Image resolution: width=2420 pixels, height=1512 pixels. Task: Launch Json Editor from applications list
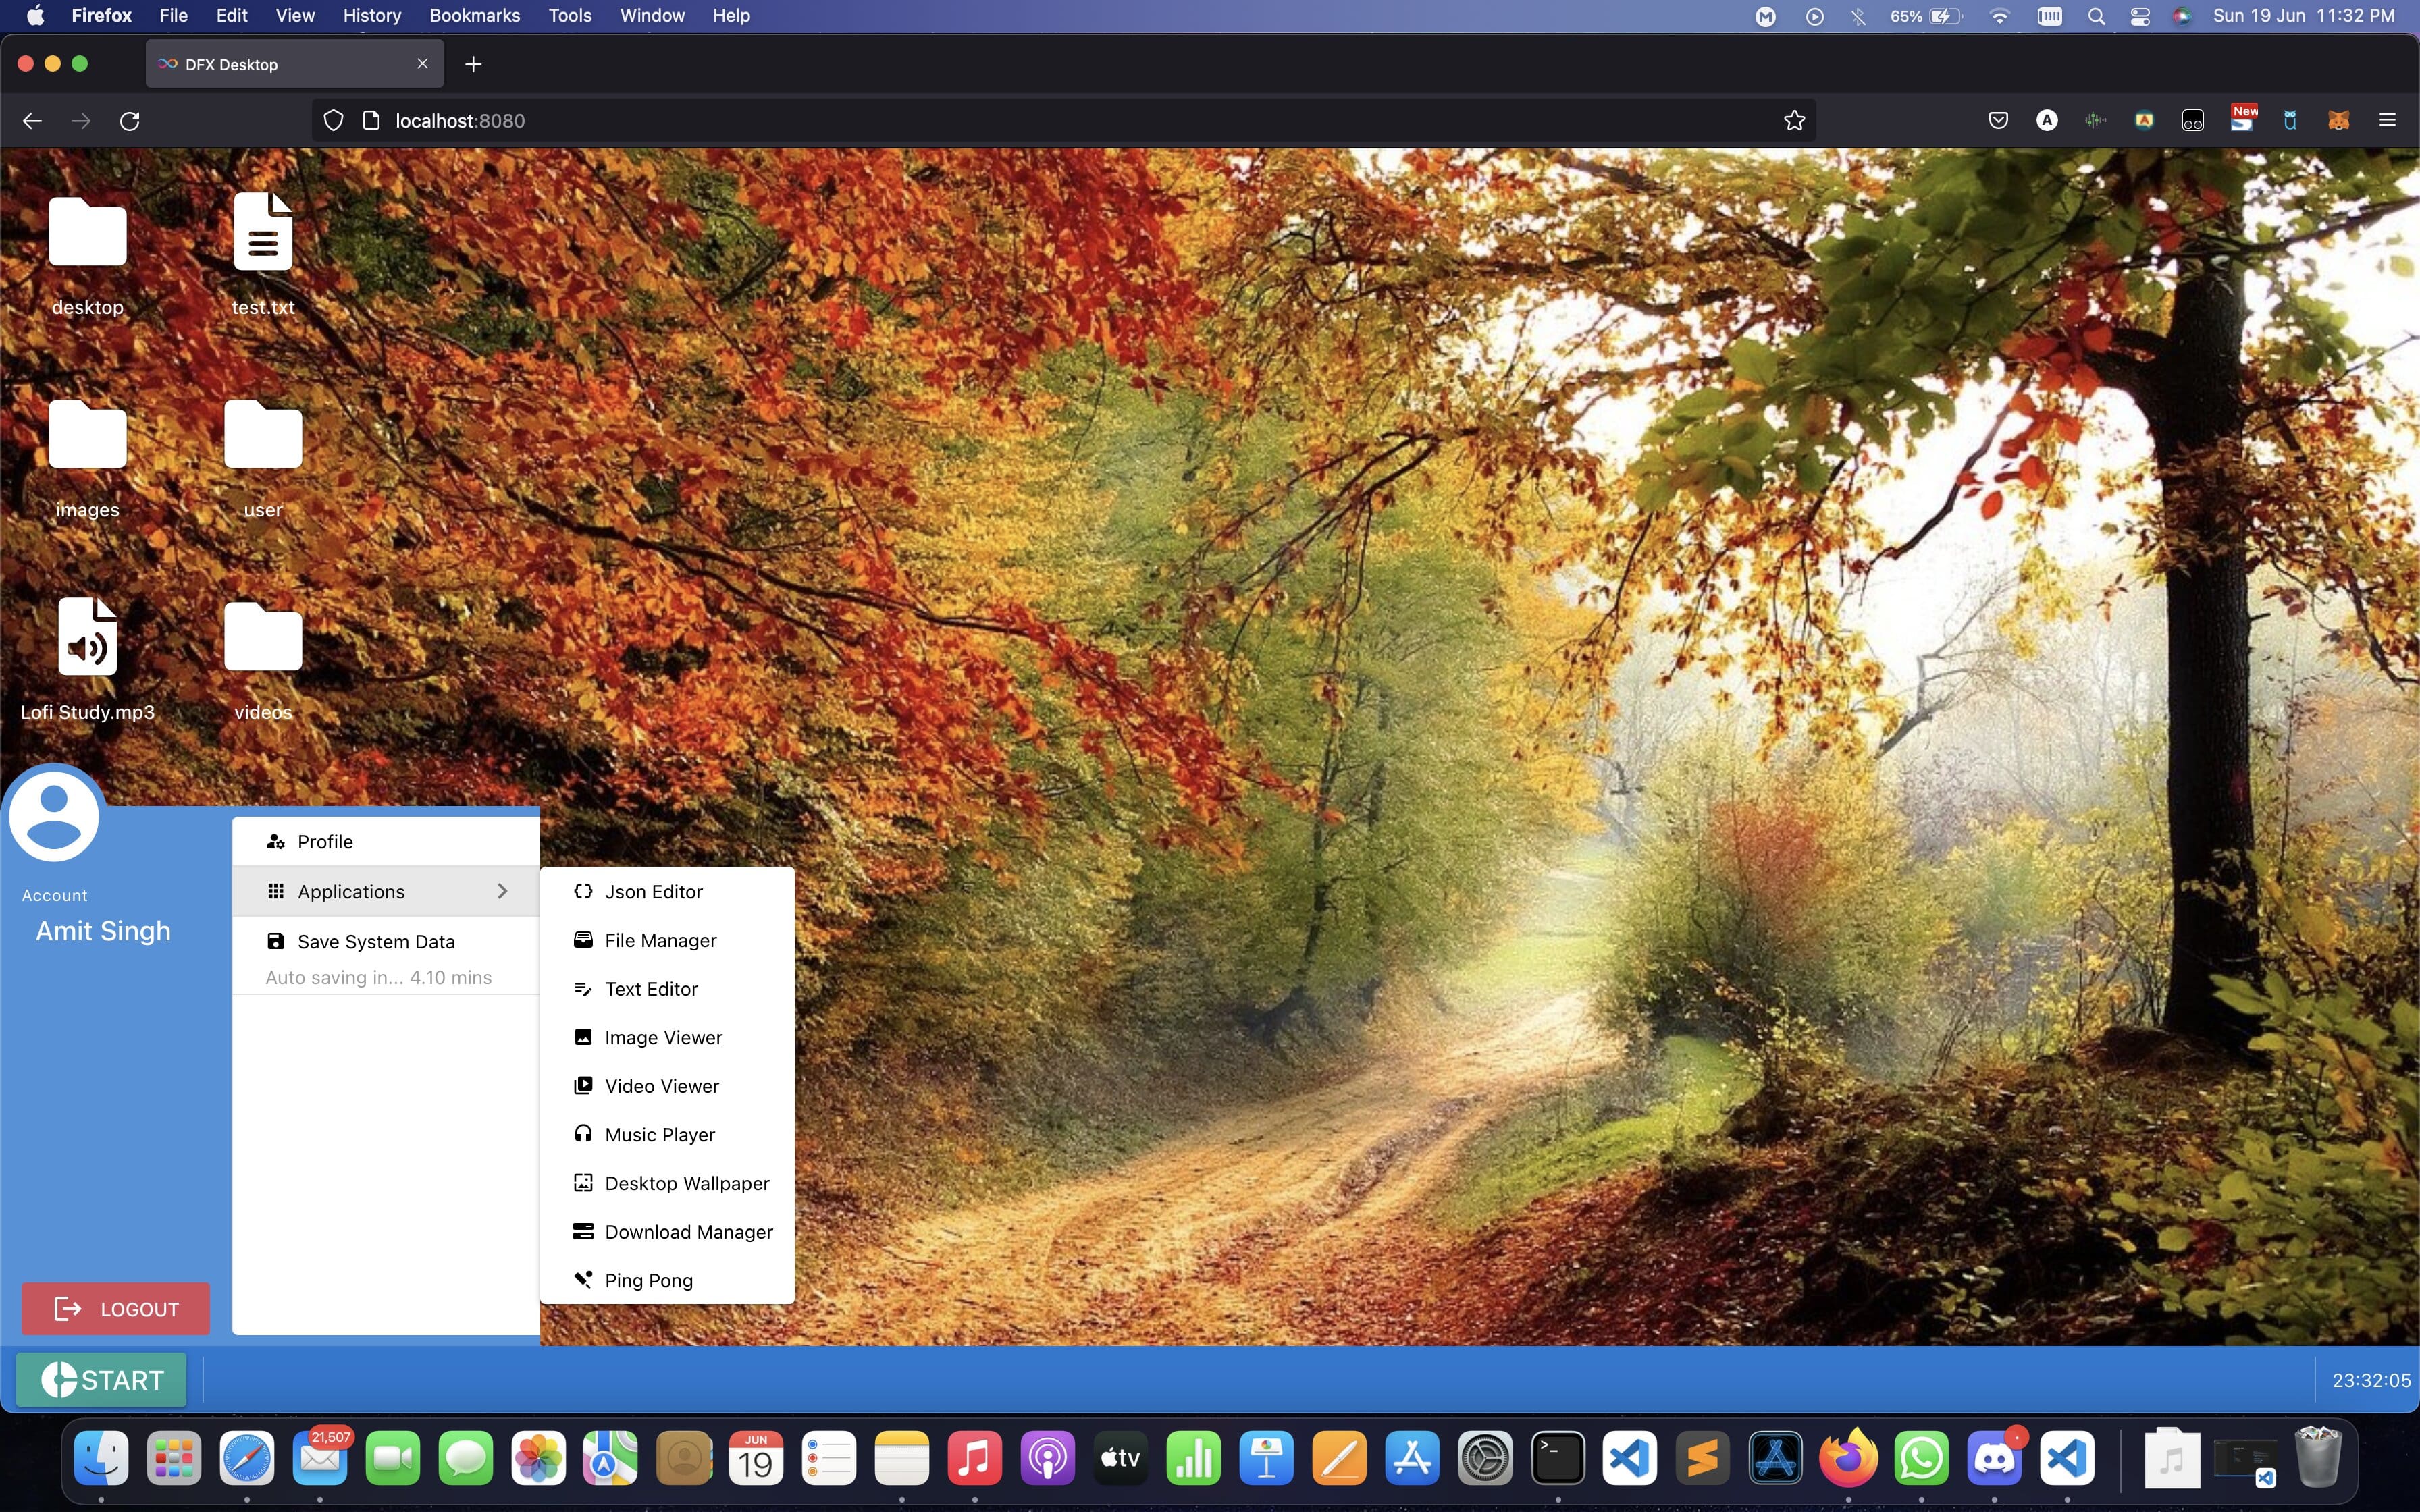[x=653, y=892]
